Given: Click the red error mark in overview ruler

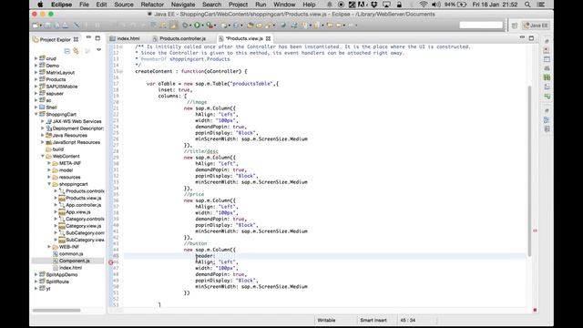Looking at the screenshot, I should [535, 231].
